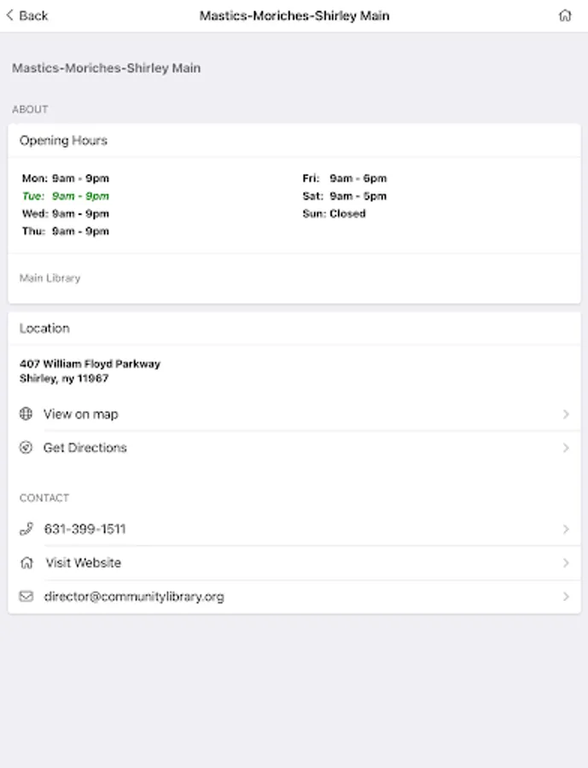
Task: Select Get Directions option
Action: click(x=85, y=447)
